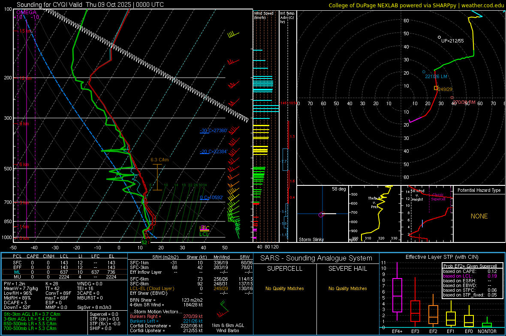Click the '58 deg' storm slinky value
This screenshot has height=336, width=506.
coord(338,189)
